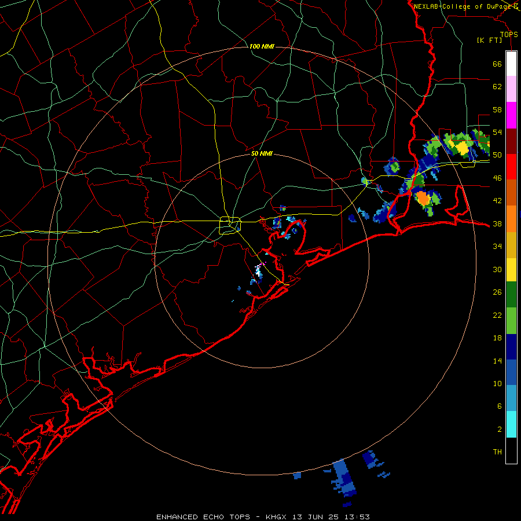Click the "10" legend value
Viewport: 521px width, 521px height.
(x=497, y=384)
